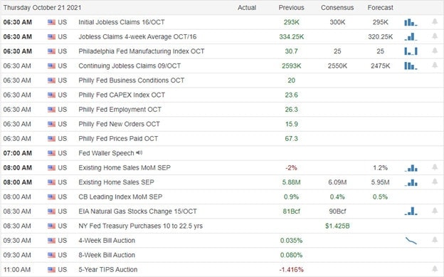This screenshot has height=277, width=444.
Task: Click the Actual column header
Action: (x=247, y=8)
